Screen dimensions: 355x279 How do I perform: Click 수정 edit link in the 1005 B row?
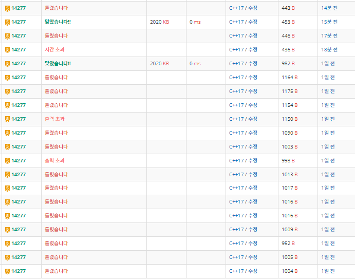click(x=253, y=257)
